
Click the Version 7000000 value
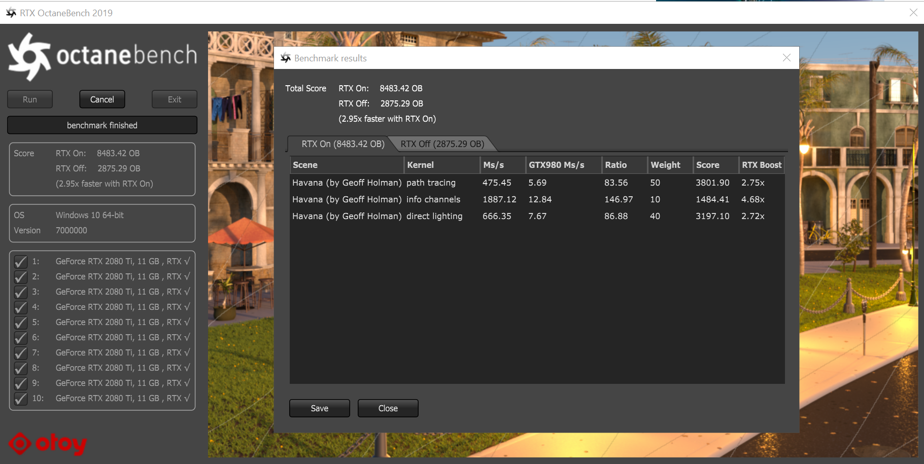72,230
